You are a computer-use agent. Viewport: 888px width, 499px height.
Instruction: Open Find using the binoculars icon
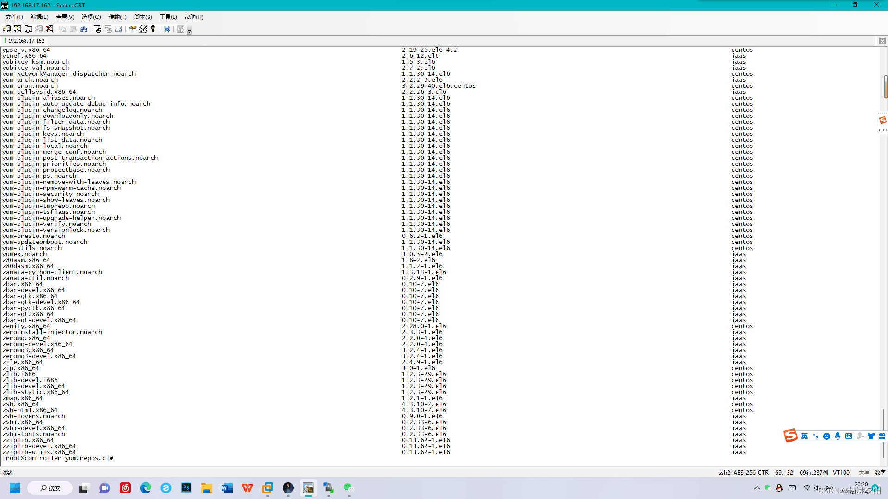pyautogui.click(x=85, y=29)
